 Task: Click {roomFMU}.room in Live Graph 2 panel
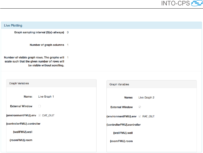[x=121, y=141]
